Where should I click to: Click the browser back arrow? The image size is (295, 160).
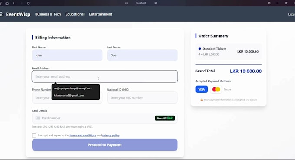[14, 3]
